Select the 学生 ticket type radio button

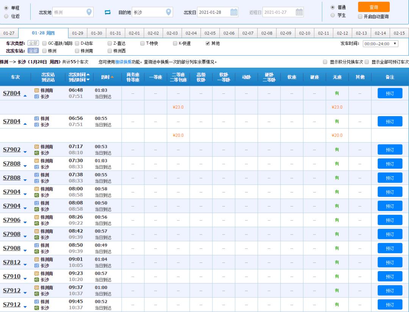(333, 15)
